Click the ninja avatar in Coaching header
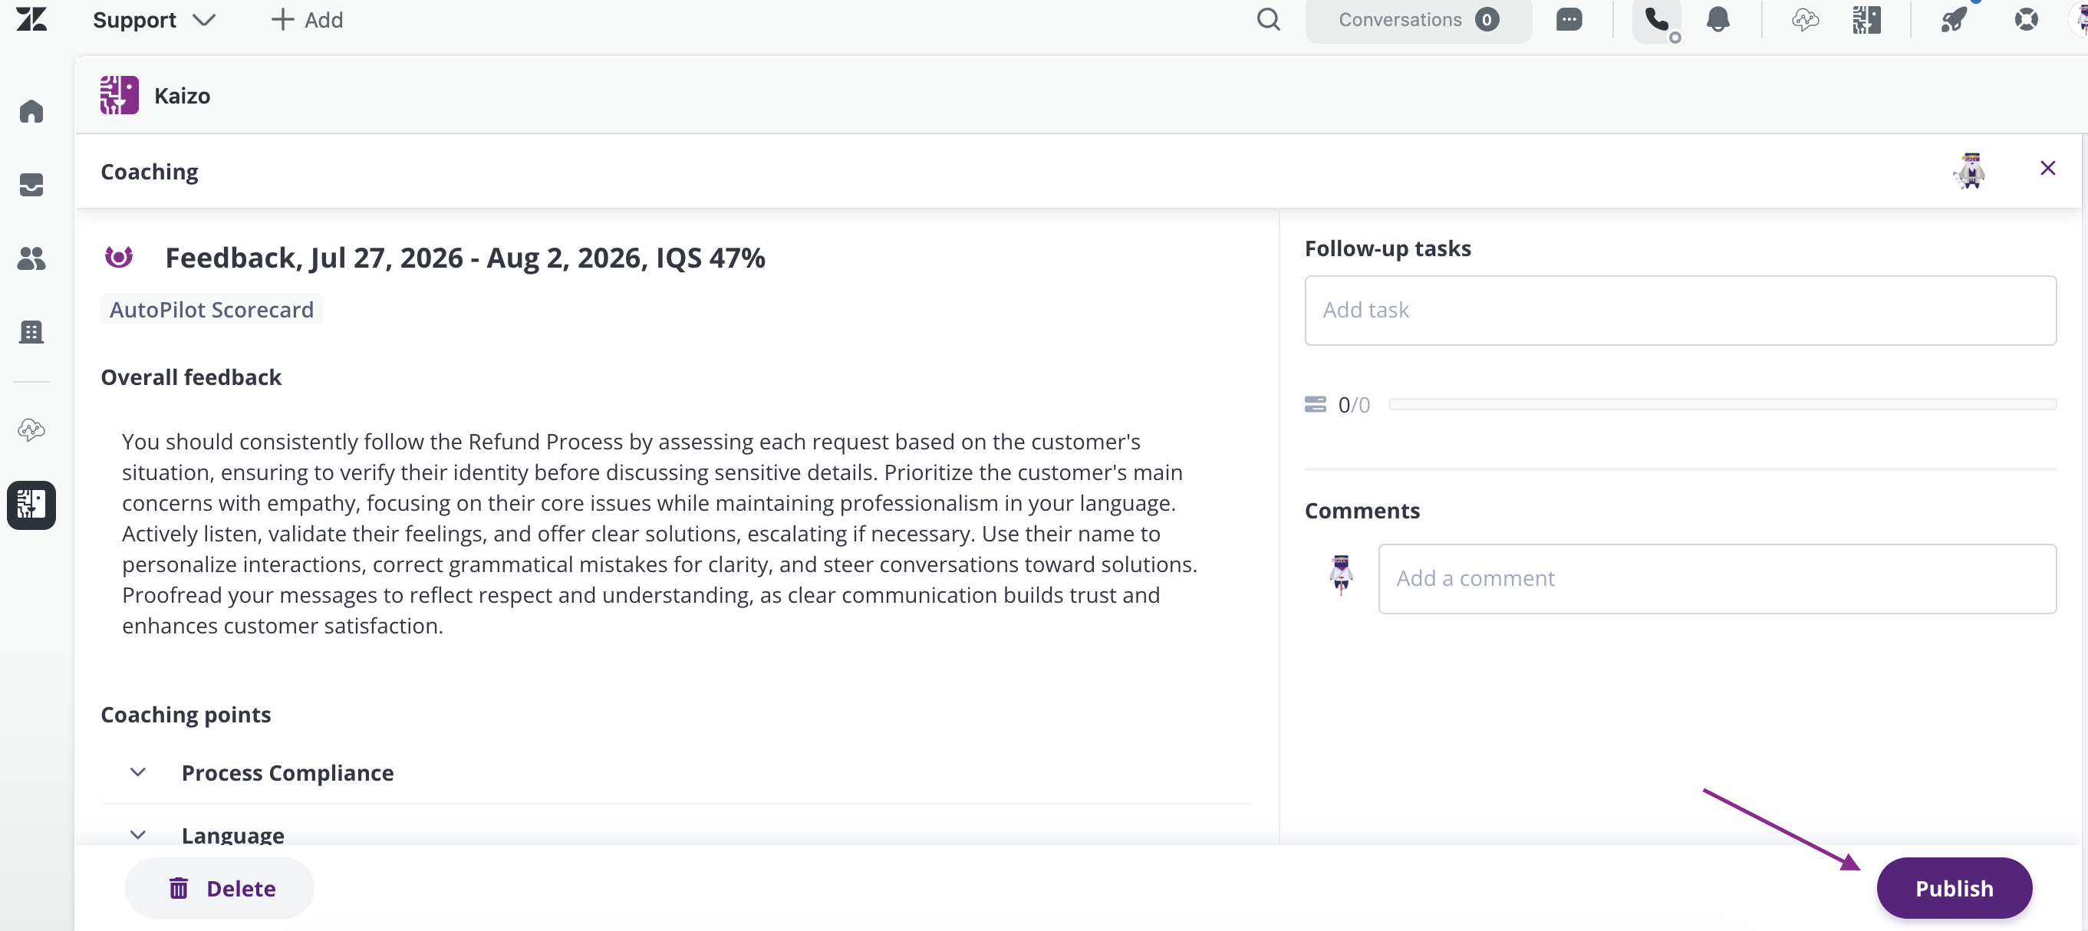The height and width of the screenshot is (931, 2088). (1971, 171)
